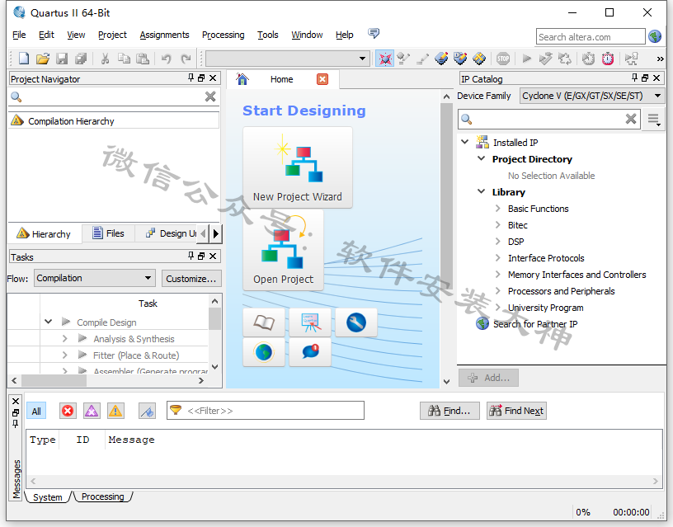This screenshot has height=527, width=673.
Task: Clear the Project Navigator search with X
Action: coord(210,96)
